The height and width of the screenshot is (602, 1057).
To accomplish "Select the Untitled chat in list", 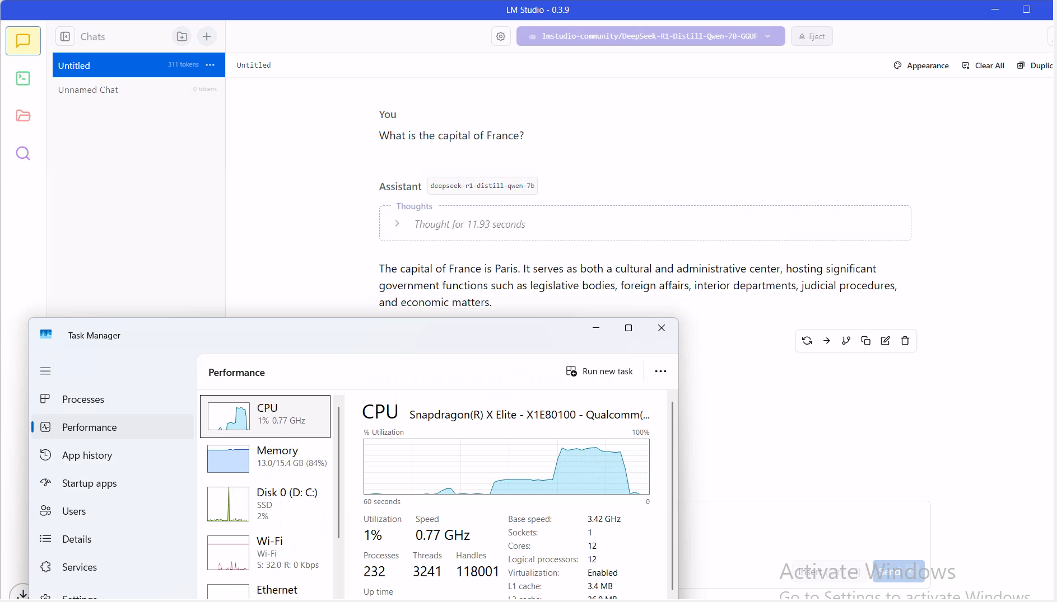I will point(138,65).
